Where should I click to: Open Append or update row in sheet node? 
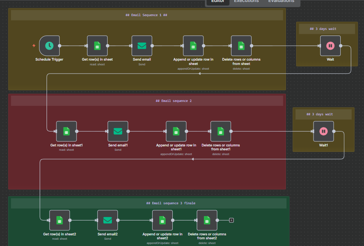pyautogui.click(x=193, y=46)
